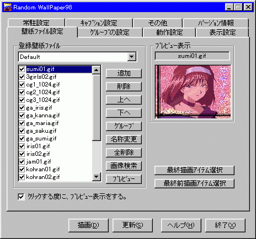
Task: Click the Random WallPaper98 title bar icon
Action: coord(8,7)
